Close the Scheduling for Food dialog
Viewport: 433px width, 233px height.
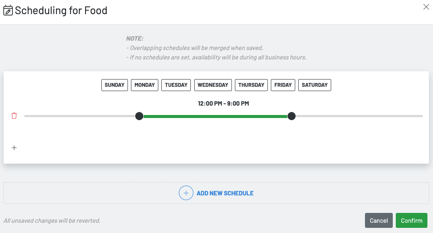tap(426, 7)
